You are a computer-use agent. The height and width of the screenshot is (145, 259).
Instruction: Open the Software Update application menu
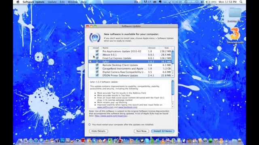coord(33,2)
